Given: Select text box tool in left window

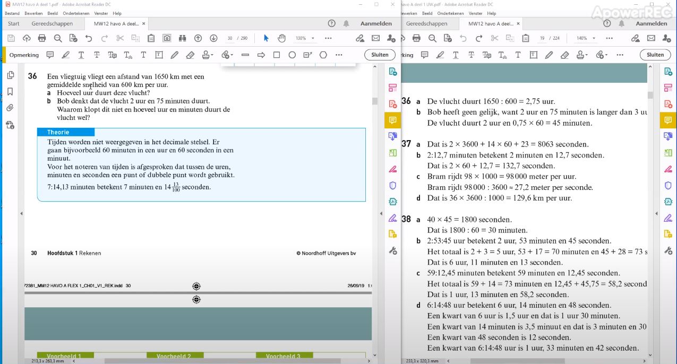Looking at the screenshot, I should tap(159, 55).
